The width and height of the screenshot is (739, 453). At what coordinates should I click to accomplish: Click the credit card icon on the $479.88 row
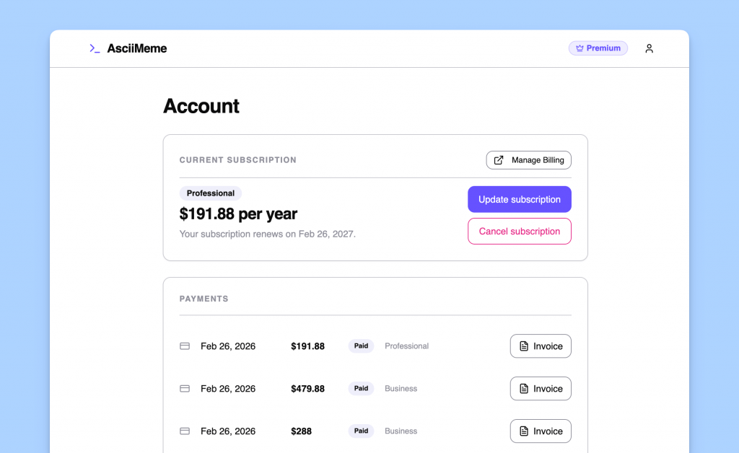[x=185, y=388]
